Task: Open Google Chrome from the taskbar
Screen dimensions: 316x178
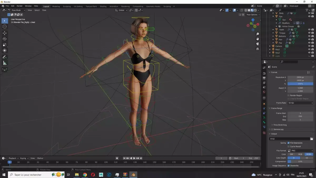Action: tap(85, 175)
